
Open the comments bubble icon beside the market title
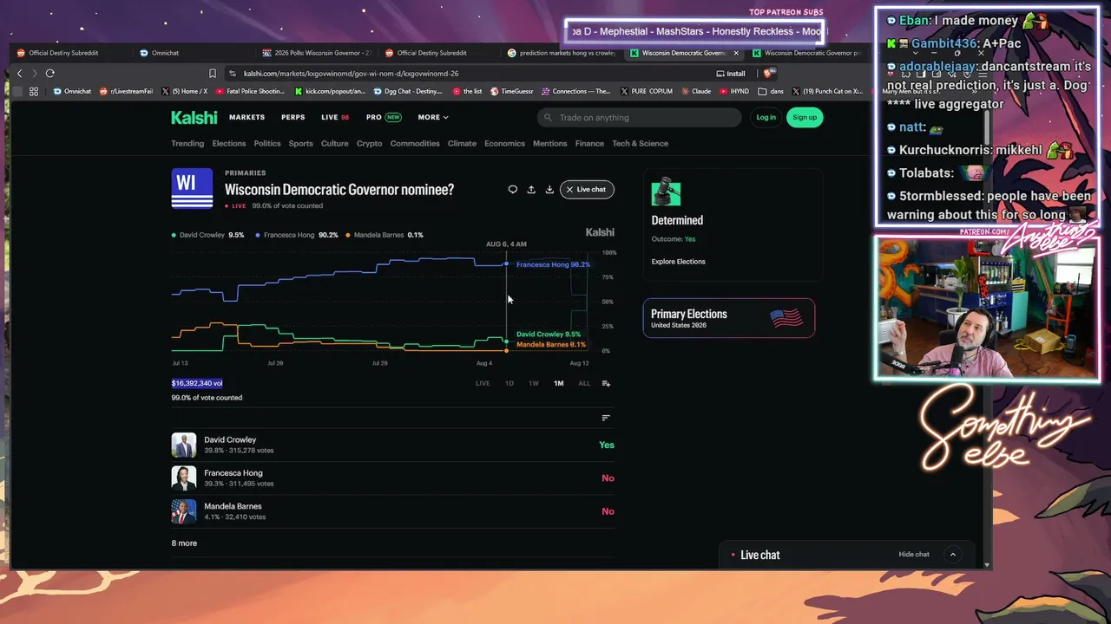tap(513, 189)
